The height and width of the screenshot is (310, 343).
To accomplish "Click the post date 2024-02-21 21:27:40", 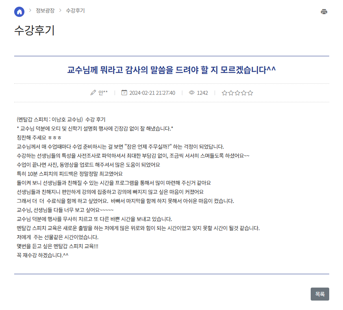I will [152, 93].
